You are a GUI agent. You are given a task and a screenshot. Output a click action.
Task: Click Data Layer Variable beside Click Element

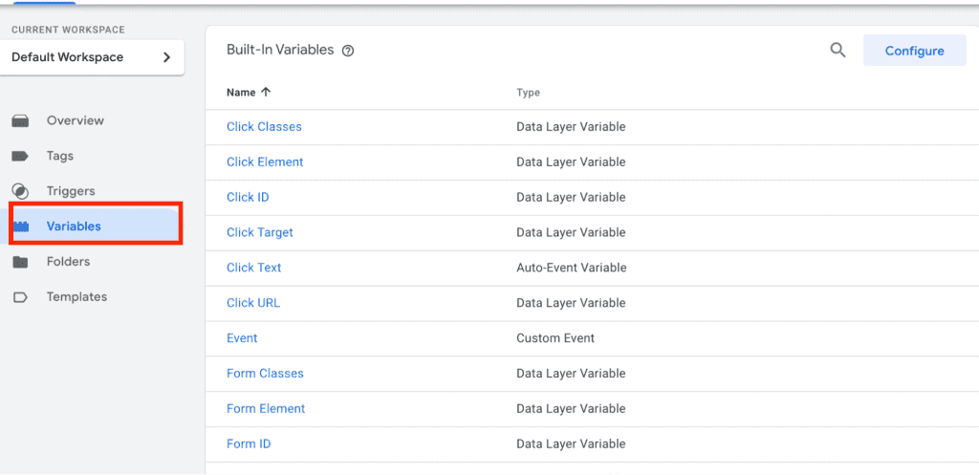pyautogui.click(x=571, y=162)
